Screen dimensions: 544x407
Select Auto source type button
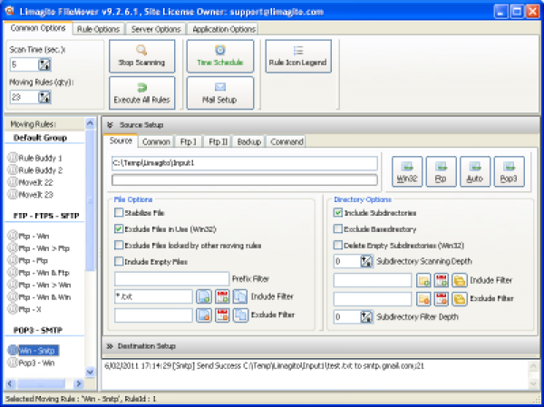[x=475, y=171]
